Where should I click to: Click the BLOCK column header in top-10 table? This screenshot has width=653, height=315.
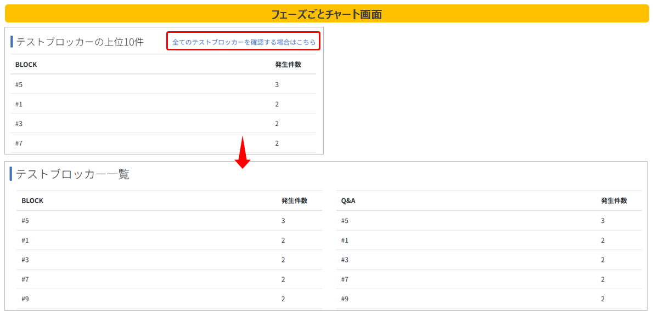tap(26, 65)
